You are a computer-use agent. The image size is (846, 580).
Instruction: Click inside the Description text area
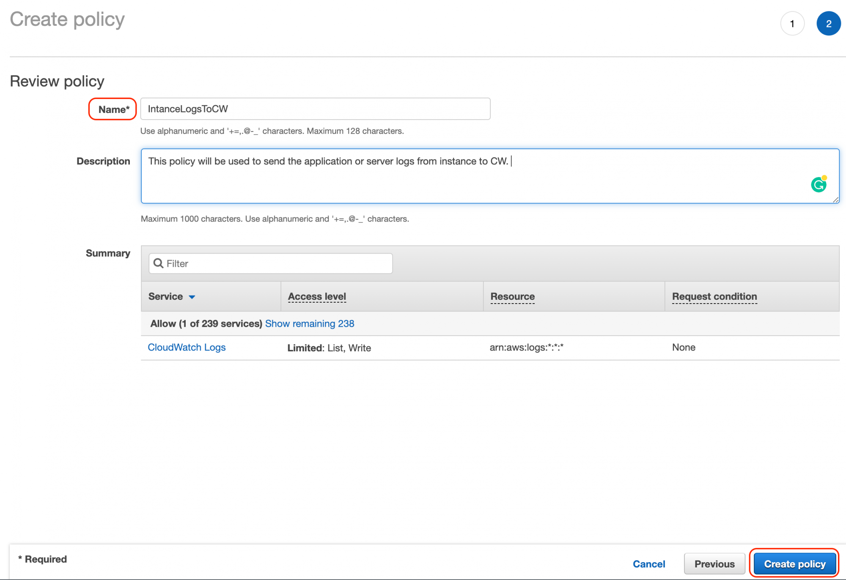[381, 173]
